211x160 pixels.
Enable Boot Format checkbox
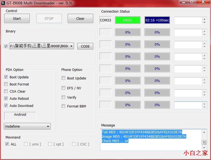(x=6, y=84)
